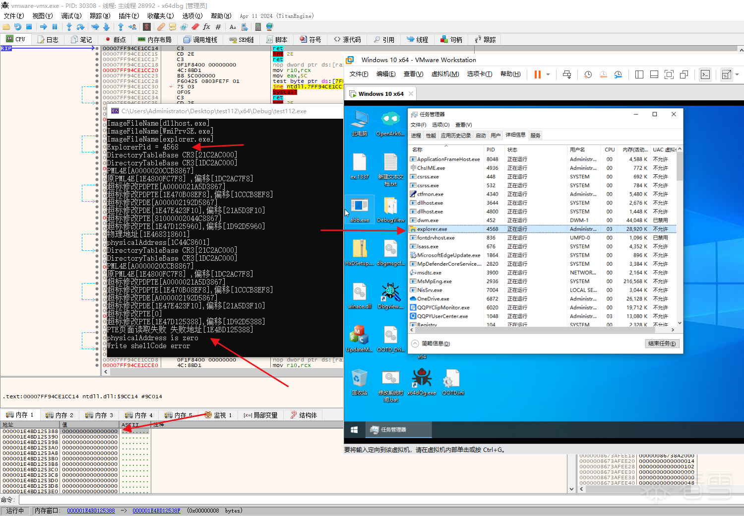Stop debugging with blue square icon
Screen dimensions: 744x516
click(29, 27)
